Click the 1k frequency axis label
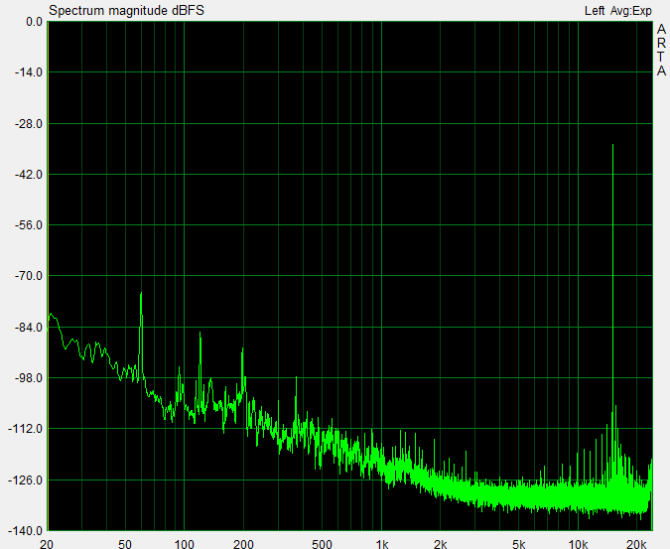670x549 pixels. point(382,544)
